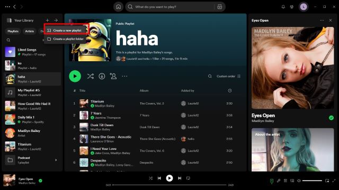The image size is (339, 190).
Task: Go back with the left arrow
Action: pyautogui.click(x=14, y=7)
